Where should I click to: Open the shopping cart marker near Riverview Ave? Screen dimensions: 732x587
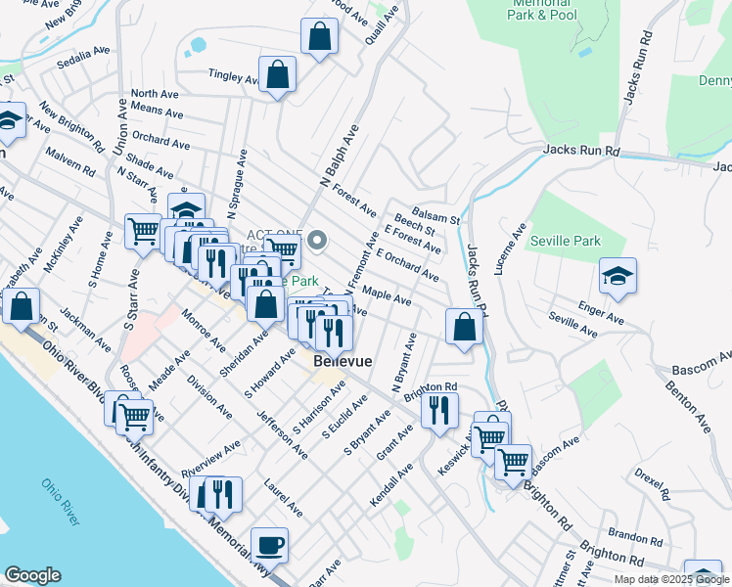point(134,421)
